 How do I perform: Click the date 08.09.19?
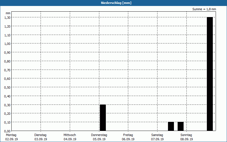[x=186, y=139]
